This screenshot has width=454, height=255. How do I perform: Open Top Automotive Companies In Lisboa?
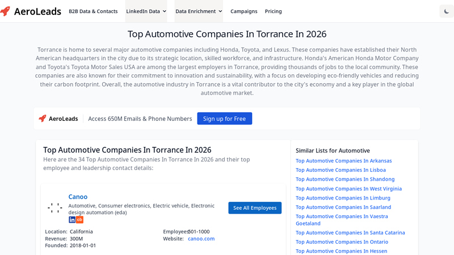click(x=340, y=170)
